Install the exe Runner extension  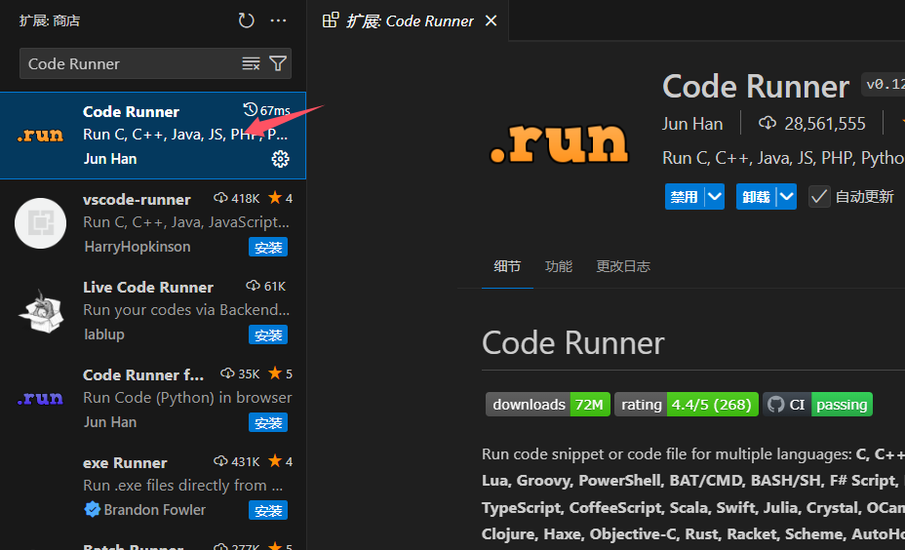pyautogui.click(x=268, y=510)
